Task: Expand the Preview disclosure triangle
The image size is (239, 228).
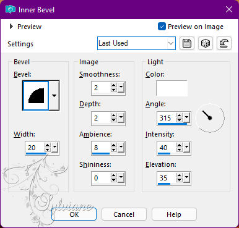Action: click(11, 27)
